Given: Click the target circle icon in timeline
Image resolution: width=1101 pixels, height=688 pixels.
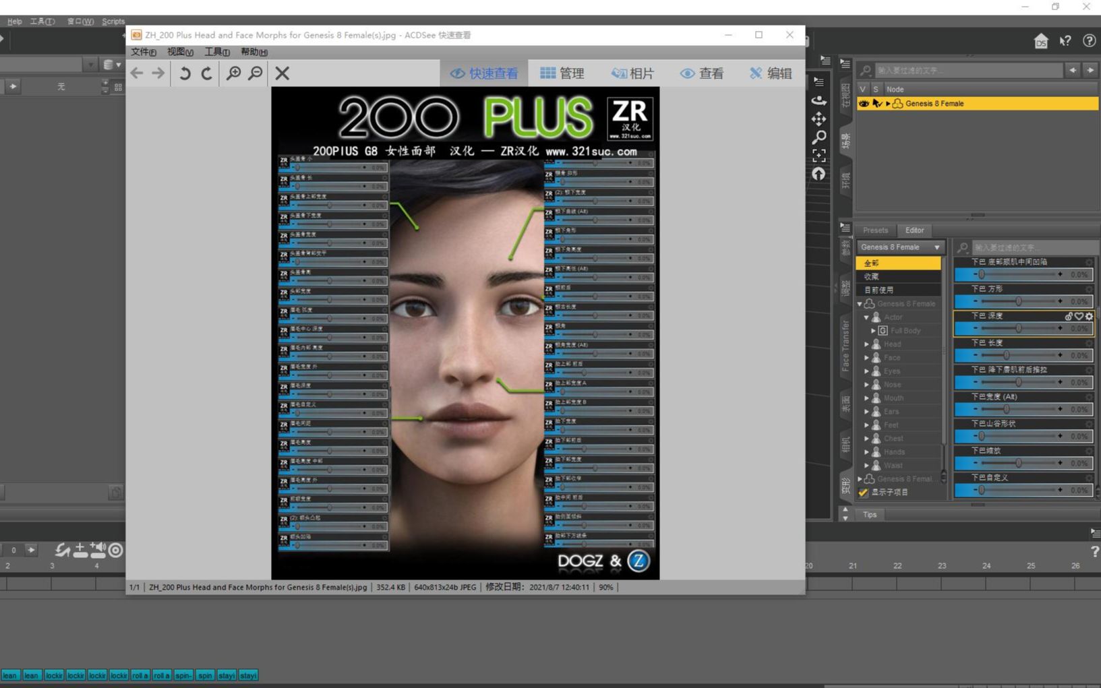Looking at the screenshot, I should tap(116, 551).
